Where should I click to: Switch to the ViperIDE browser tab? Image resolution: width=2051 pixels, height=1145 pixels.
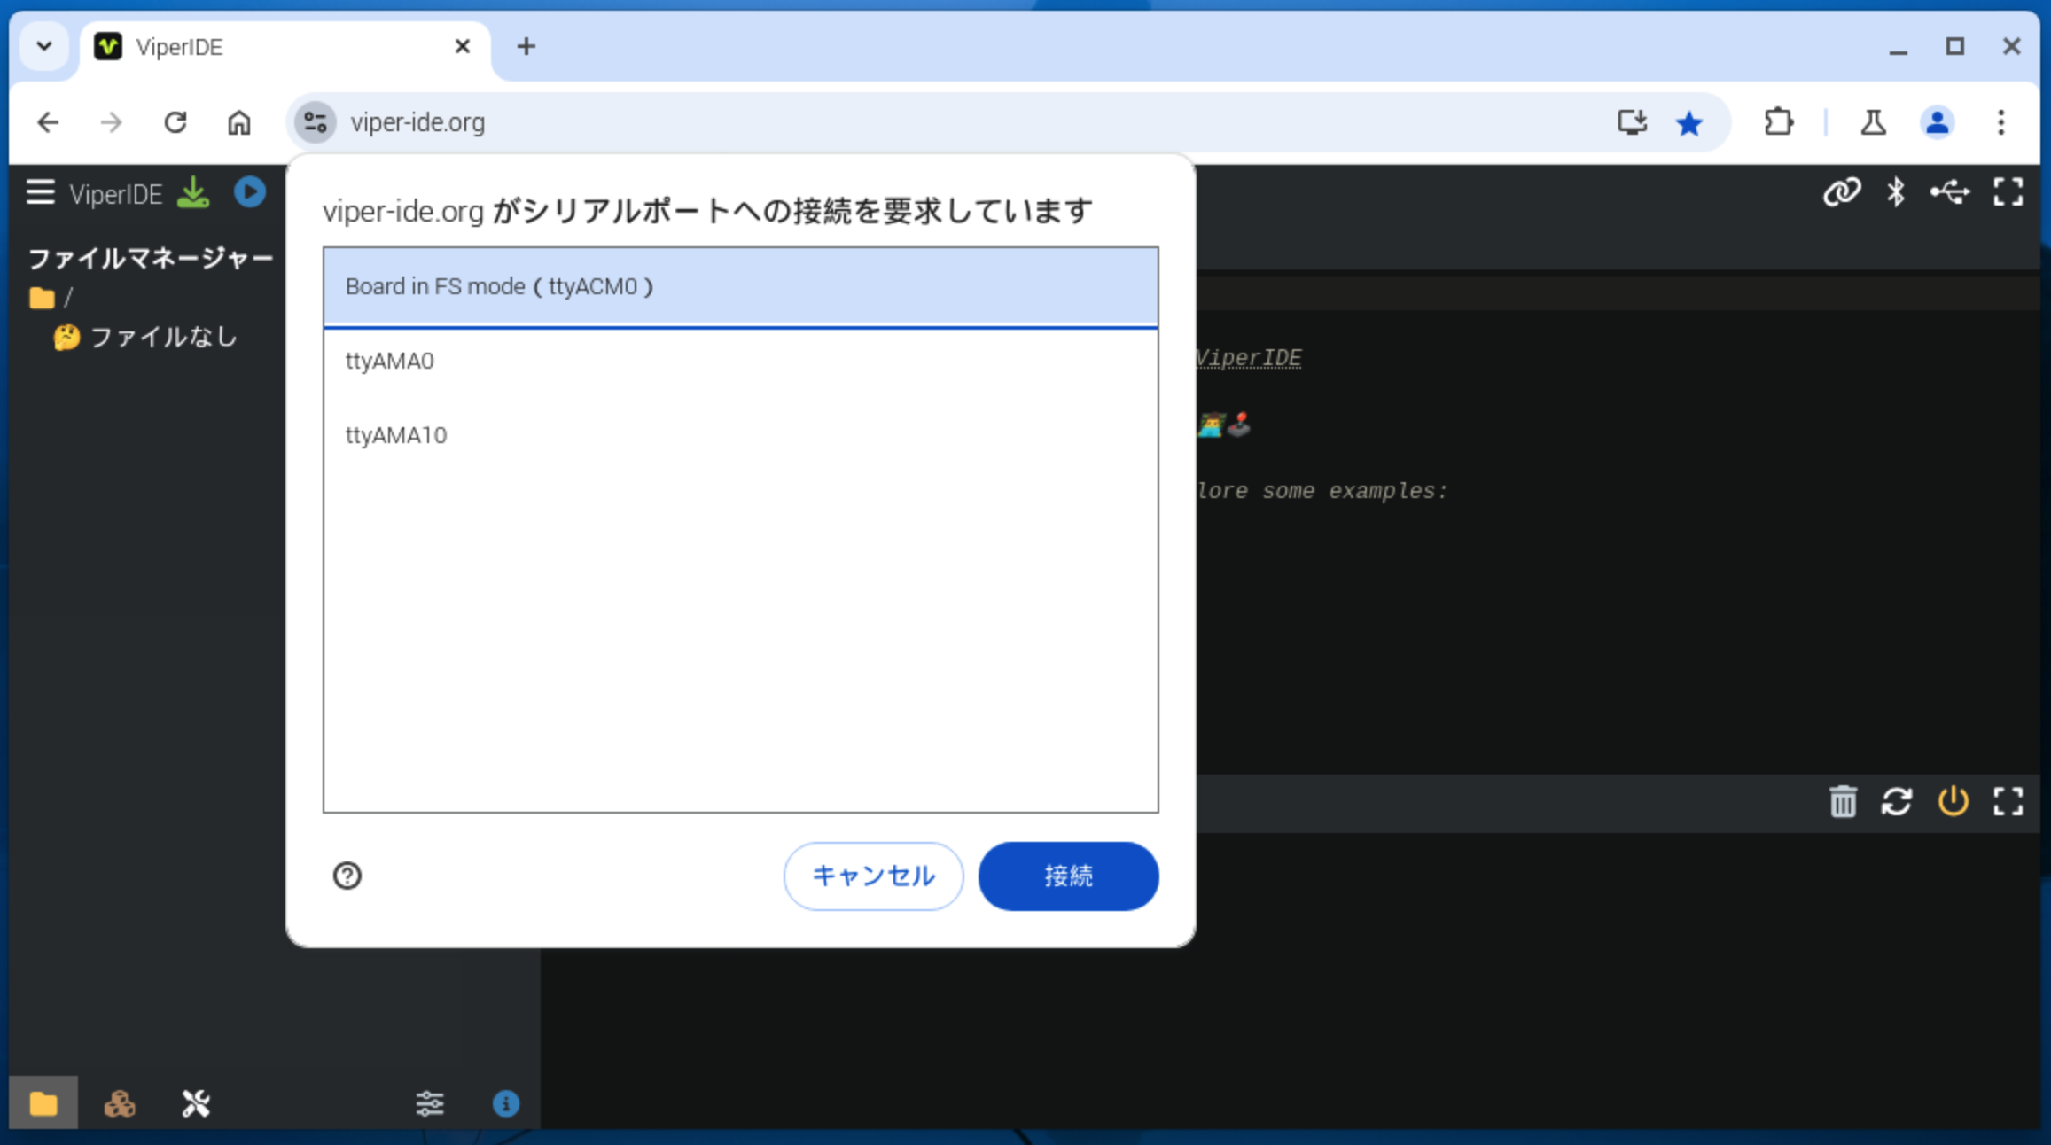click(x=182, y=46)
